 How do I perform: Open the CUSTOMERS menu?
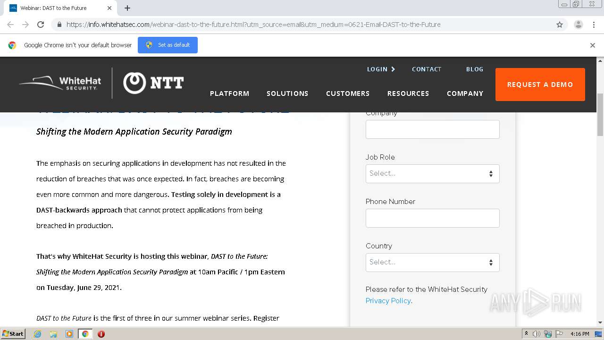pos(348,93)
